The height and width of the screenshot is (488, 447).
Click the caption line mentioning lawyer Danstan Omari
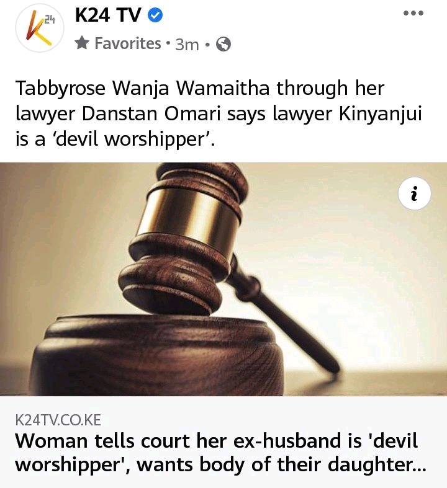coord(219,114)
